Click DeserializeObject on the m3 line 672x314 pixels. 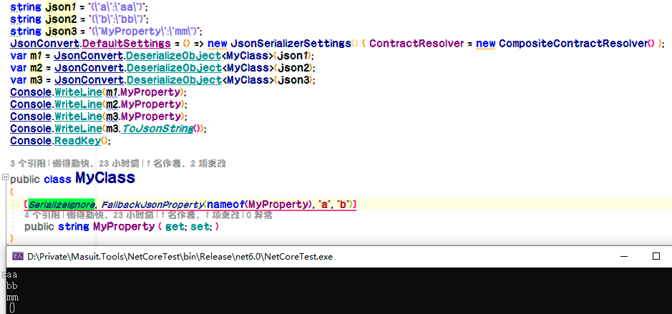[174, 80]
